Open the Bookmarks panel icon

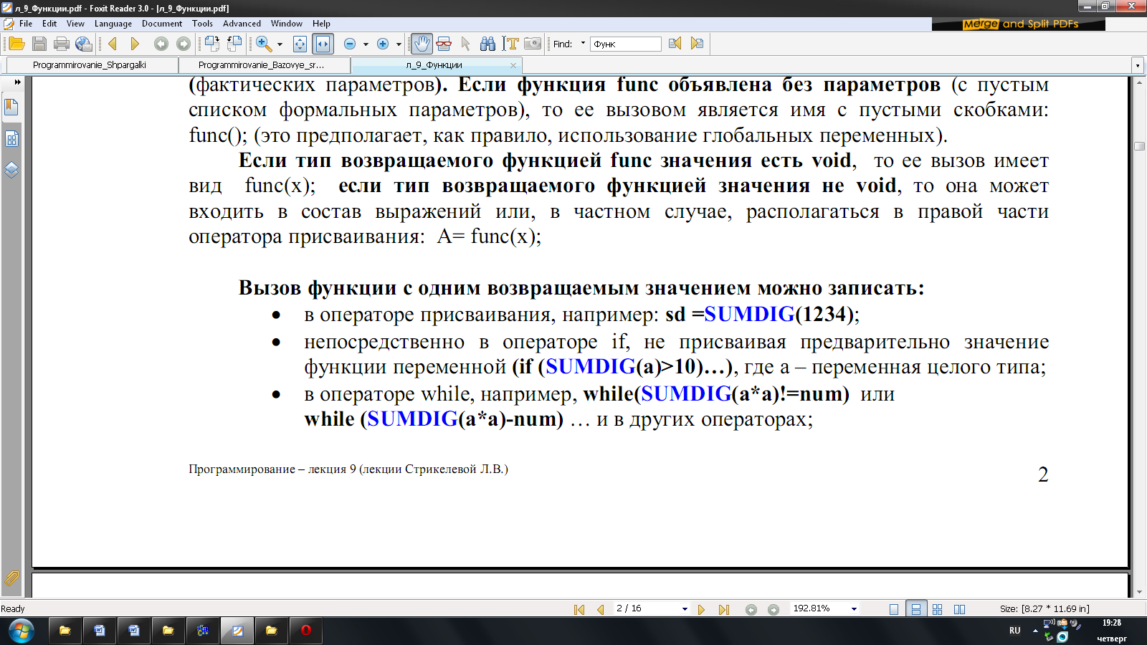[11, 107]
